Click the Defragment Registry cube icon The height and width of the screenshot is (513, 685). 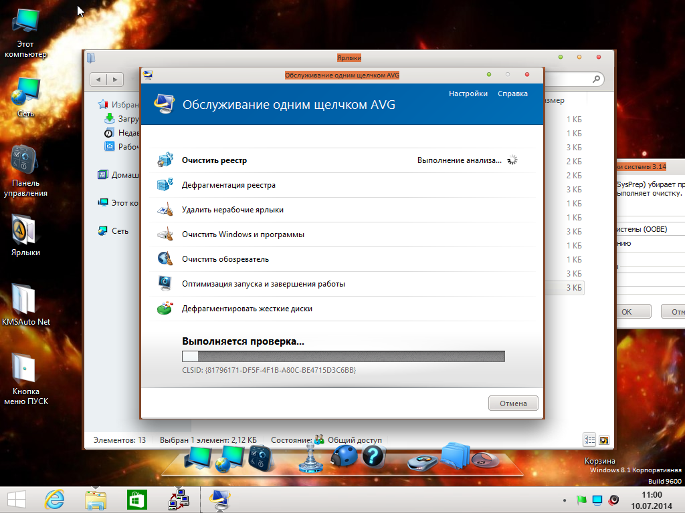165,184
